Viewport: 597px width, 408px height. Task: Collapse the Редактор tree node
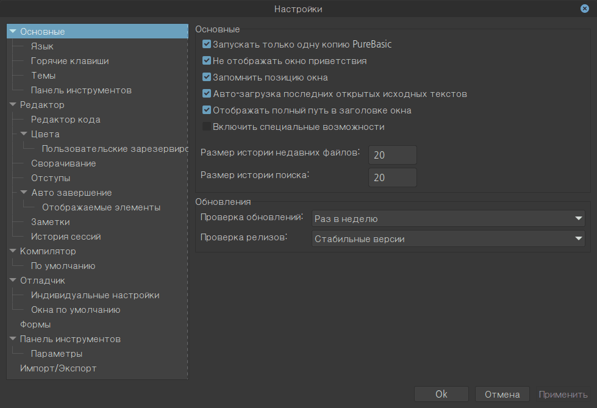coord(12,105)
